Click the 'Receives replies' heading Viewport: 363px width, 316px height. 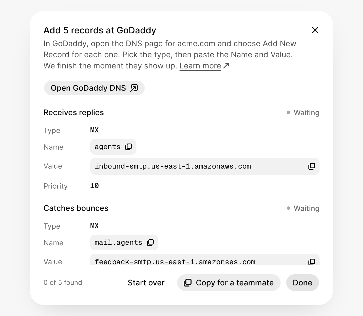[x=74, y=113]
